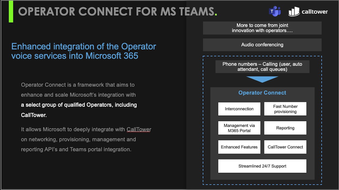Screen dimensions: 339x190
Task: Select the Phone numbers – Calling box
Action: click(262, 67)
